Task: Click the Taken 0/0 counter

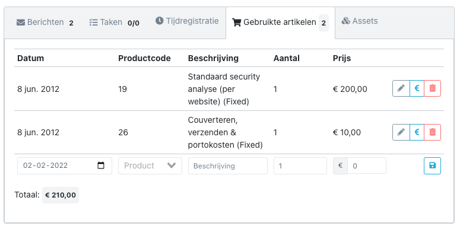Action: (134, 23)
